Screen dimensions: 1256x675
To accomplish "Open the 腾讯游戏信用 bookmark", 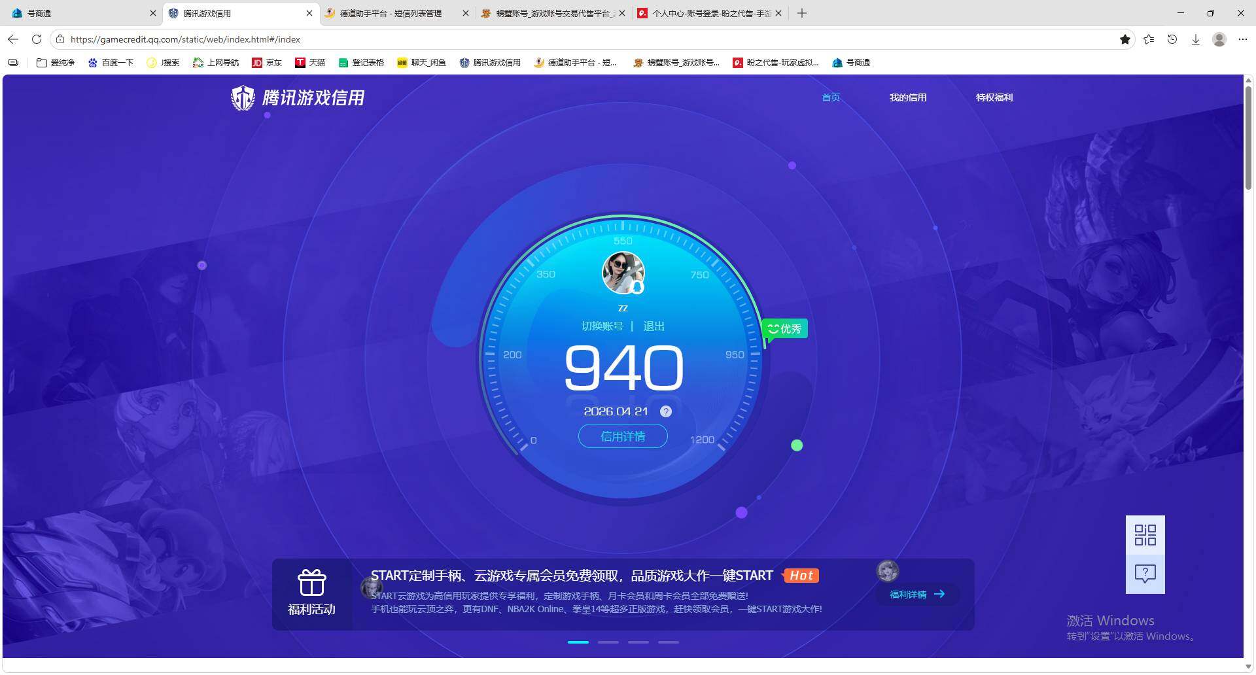I will pyautogui.click(x=491, y=62).
